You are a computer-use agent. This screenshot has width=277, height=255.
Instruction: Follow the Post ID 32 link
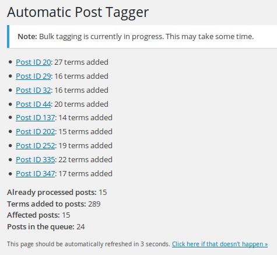point(33,90)
